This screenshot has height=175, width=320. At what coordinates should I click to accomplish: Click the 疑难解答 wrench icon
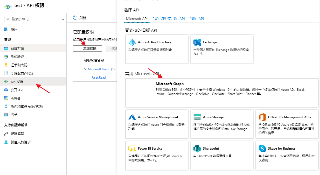point(6,134)
